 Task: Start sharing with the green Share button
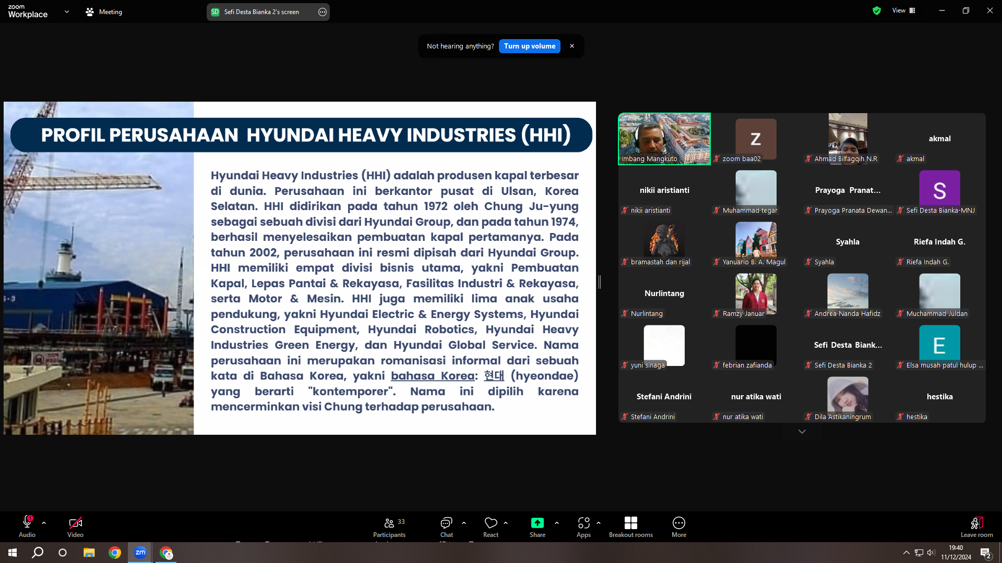(x=538, y=527)
